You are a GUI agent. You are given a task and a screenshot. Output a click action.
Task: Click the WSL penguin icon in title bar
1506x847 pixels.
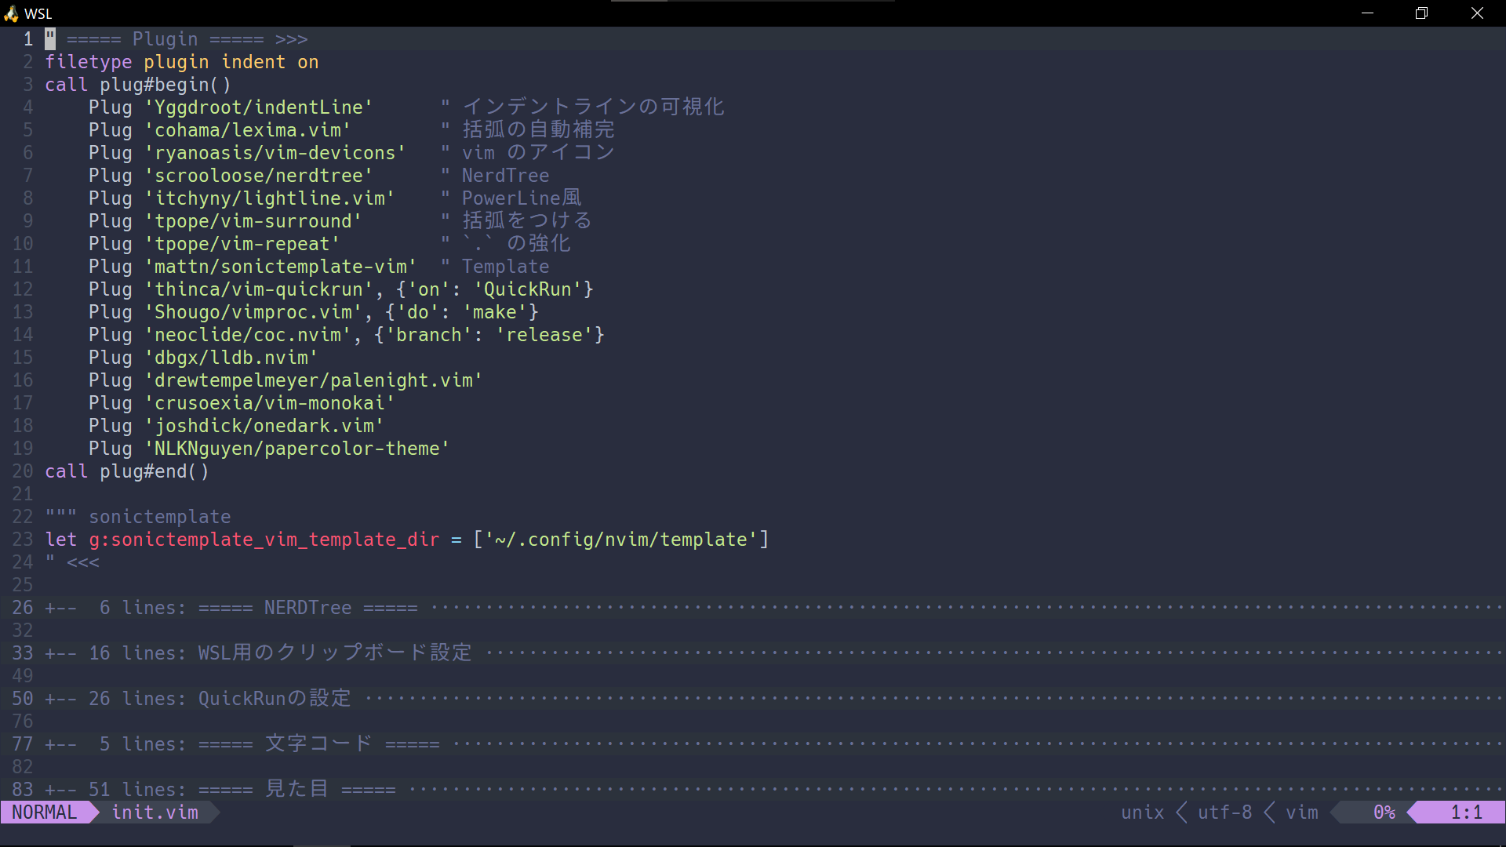(x=11, y=13)
